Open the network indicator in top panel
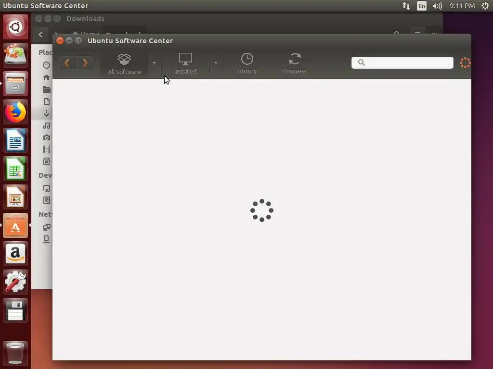 (x=406, y=6)
